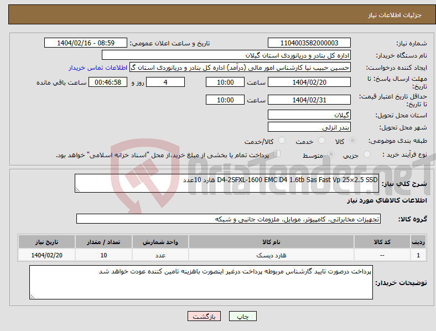Open the اطلاعات تماس خریدار link
Screen dimensions: 436x331
[98, 68]
